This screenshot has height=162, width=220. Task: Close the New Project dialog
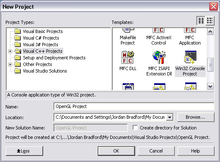coord(213,7)
